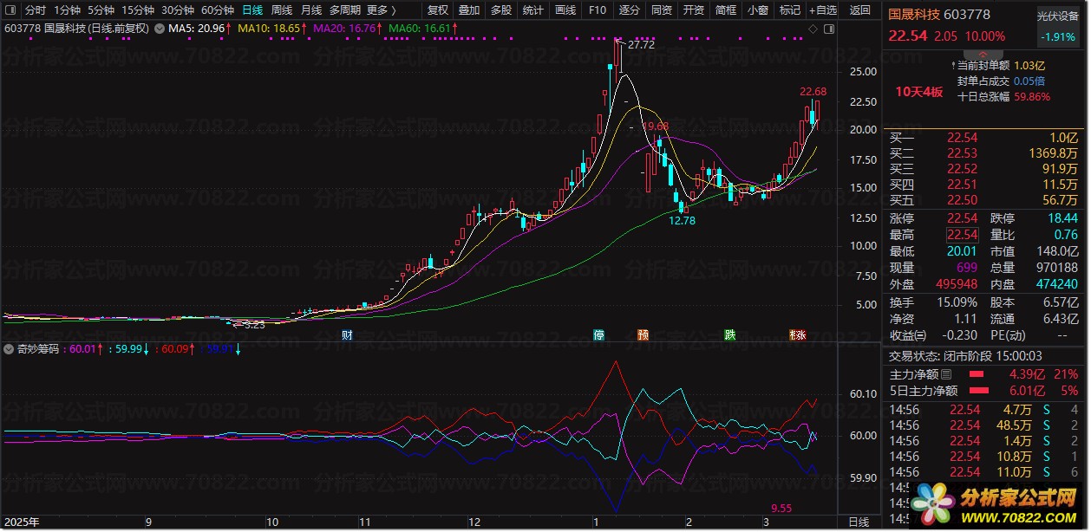Viewport: 1091px width, 532px height.
Task: Click the 跌停 price 18.44
Action: click(1062, 218)
